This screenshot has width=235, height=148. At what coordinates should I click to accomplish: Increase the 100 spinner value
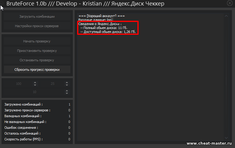pos(35,82)
